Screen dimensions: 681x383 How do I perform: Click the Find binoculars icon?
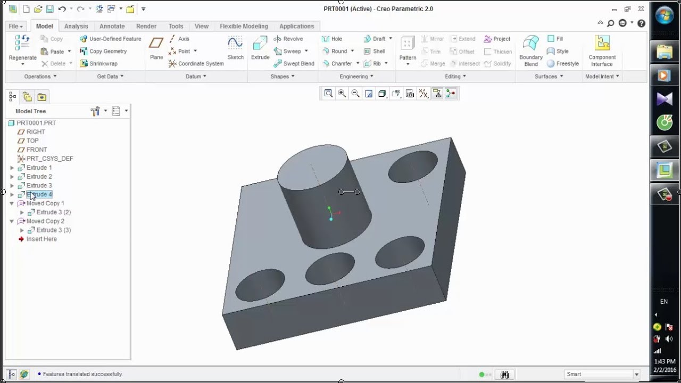tap(505, 374)
